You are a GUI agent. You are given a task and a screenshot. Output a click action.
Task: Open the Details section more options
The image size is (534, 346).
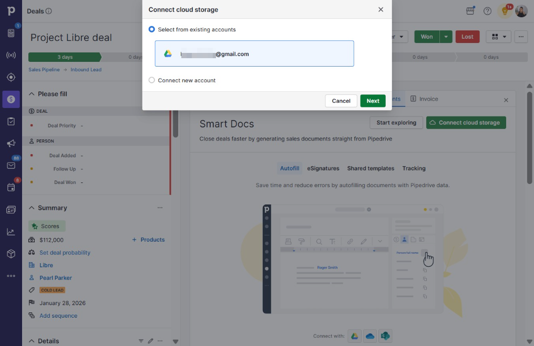coord(160,341)
